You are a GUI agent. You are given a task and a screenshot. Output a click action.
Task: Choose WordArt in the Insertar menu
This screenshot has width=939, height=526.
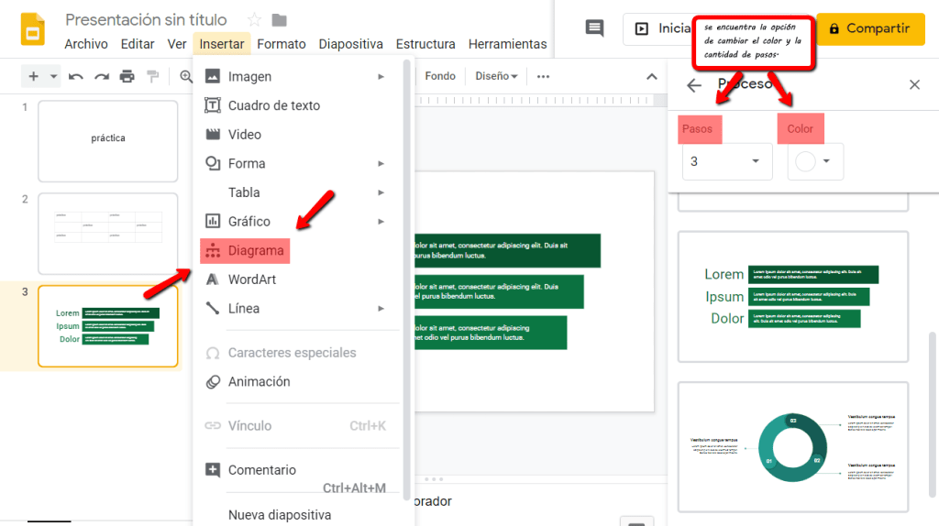click(x=251, y=279)
